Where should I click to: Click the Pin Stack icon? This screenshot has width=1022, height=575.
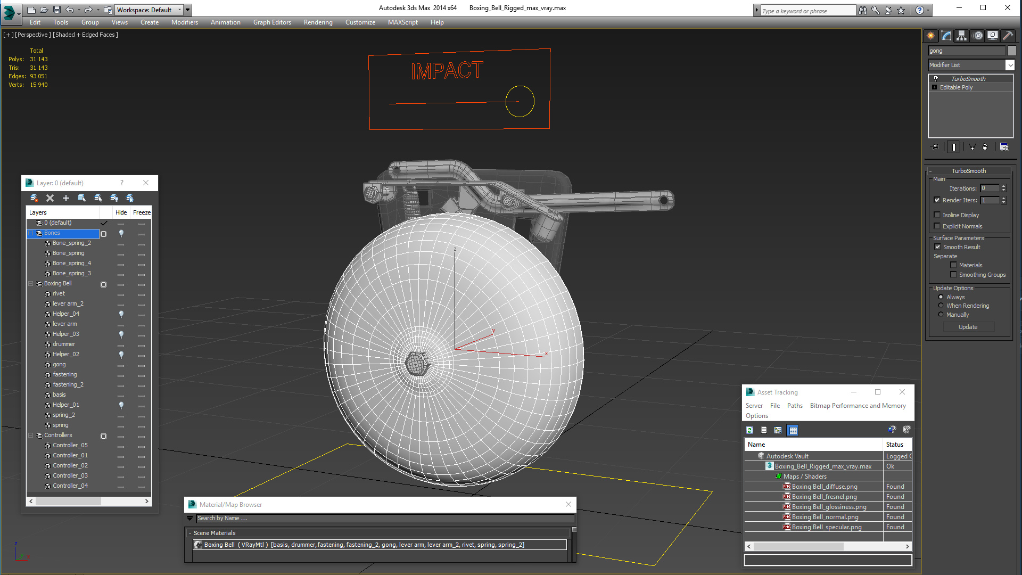tap(935, 147)
